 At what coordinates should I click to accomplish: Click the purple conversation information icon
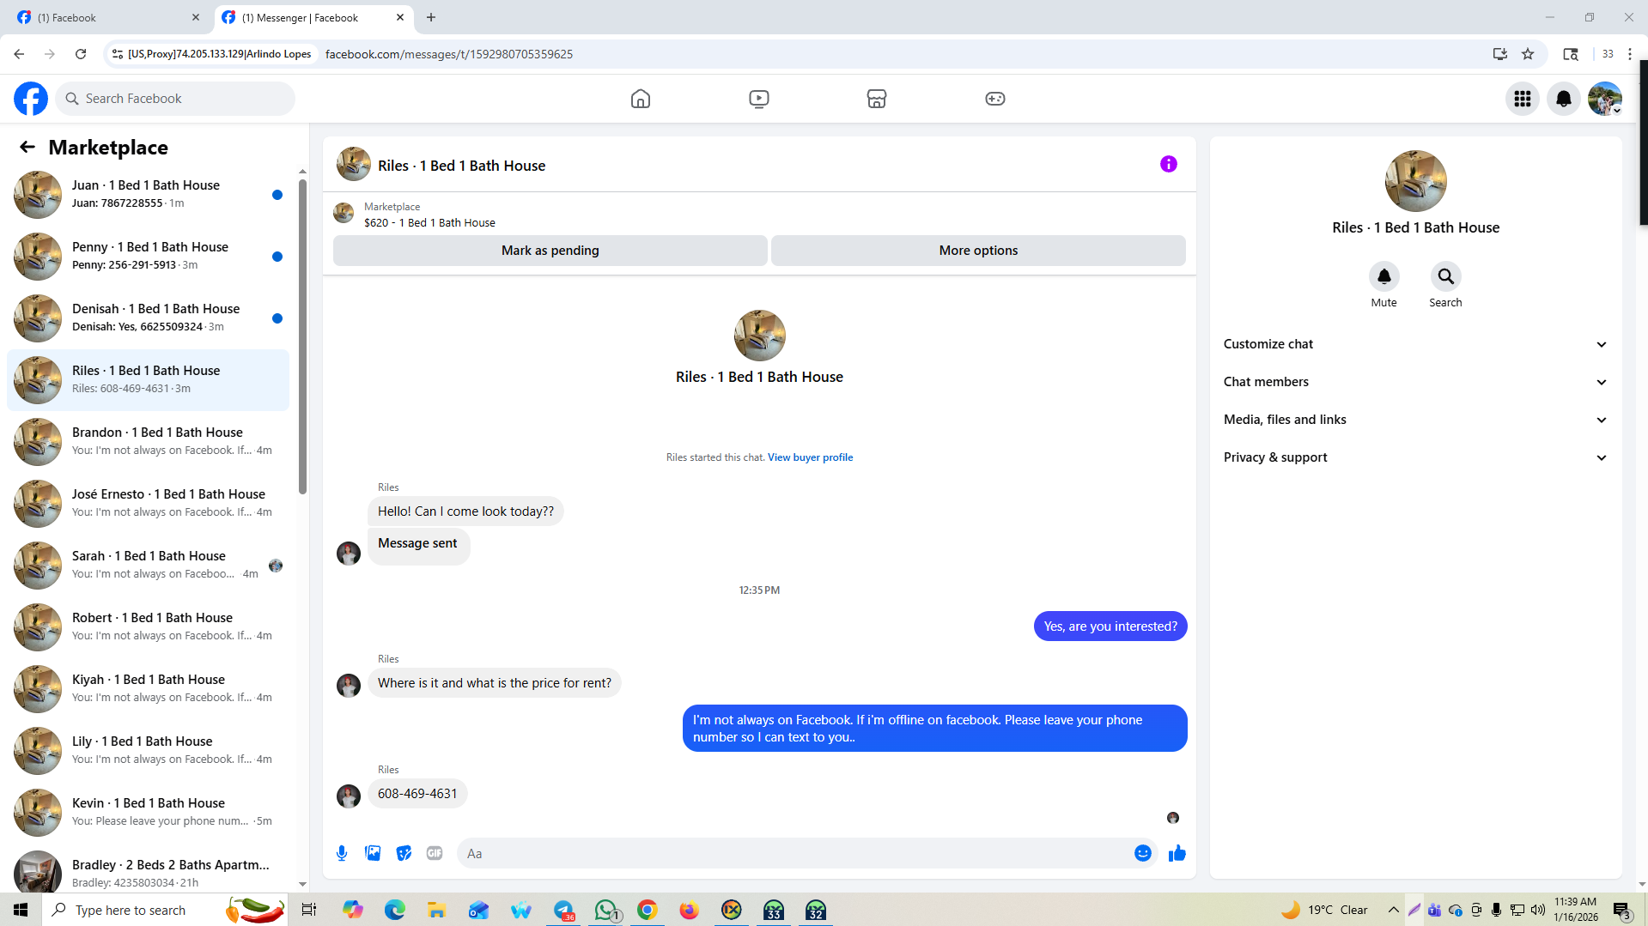click(1169, 164)
